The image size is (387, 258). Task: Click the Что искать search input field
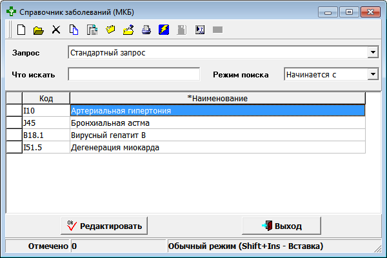tap(134, 74)
